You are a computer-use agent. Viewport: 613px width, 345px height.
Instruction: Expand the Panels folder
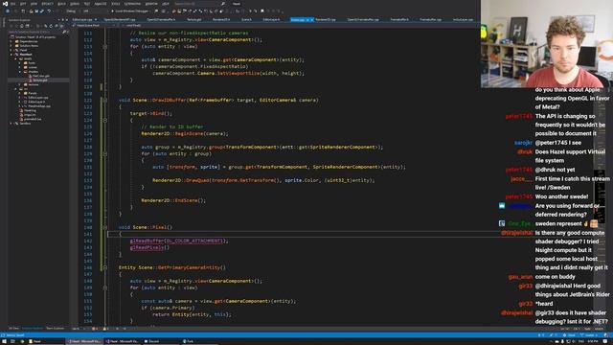click(x=19, y=93)
